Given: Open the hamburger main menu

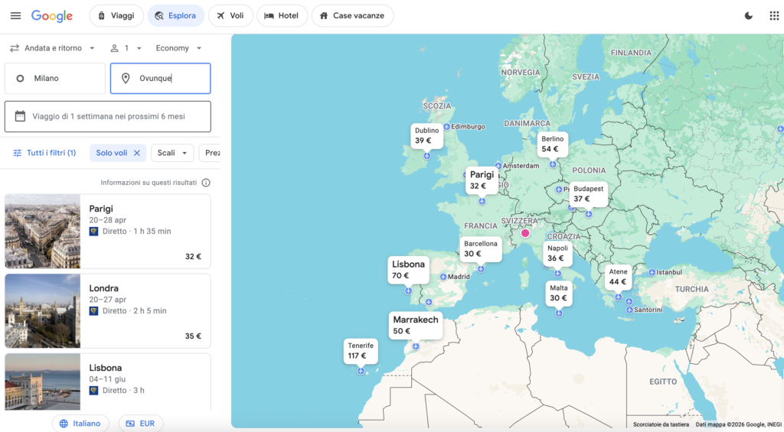Looking at the screenshot, I should coord(15,16).
